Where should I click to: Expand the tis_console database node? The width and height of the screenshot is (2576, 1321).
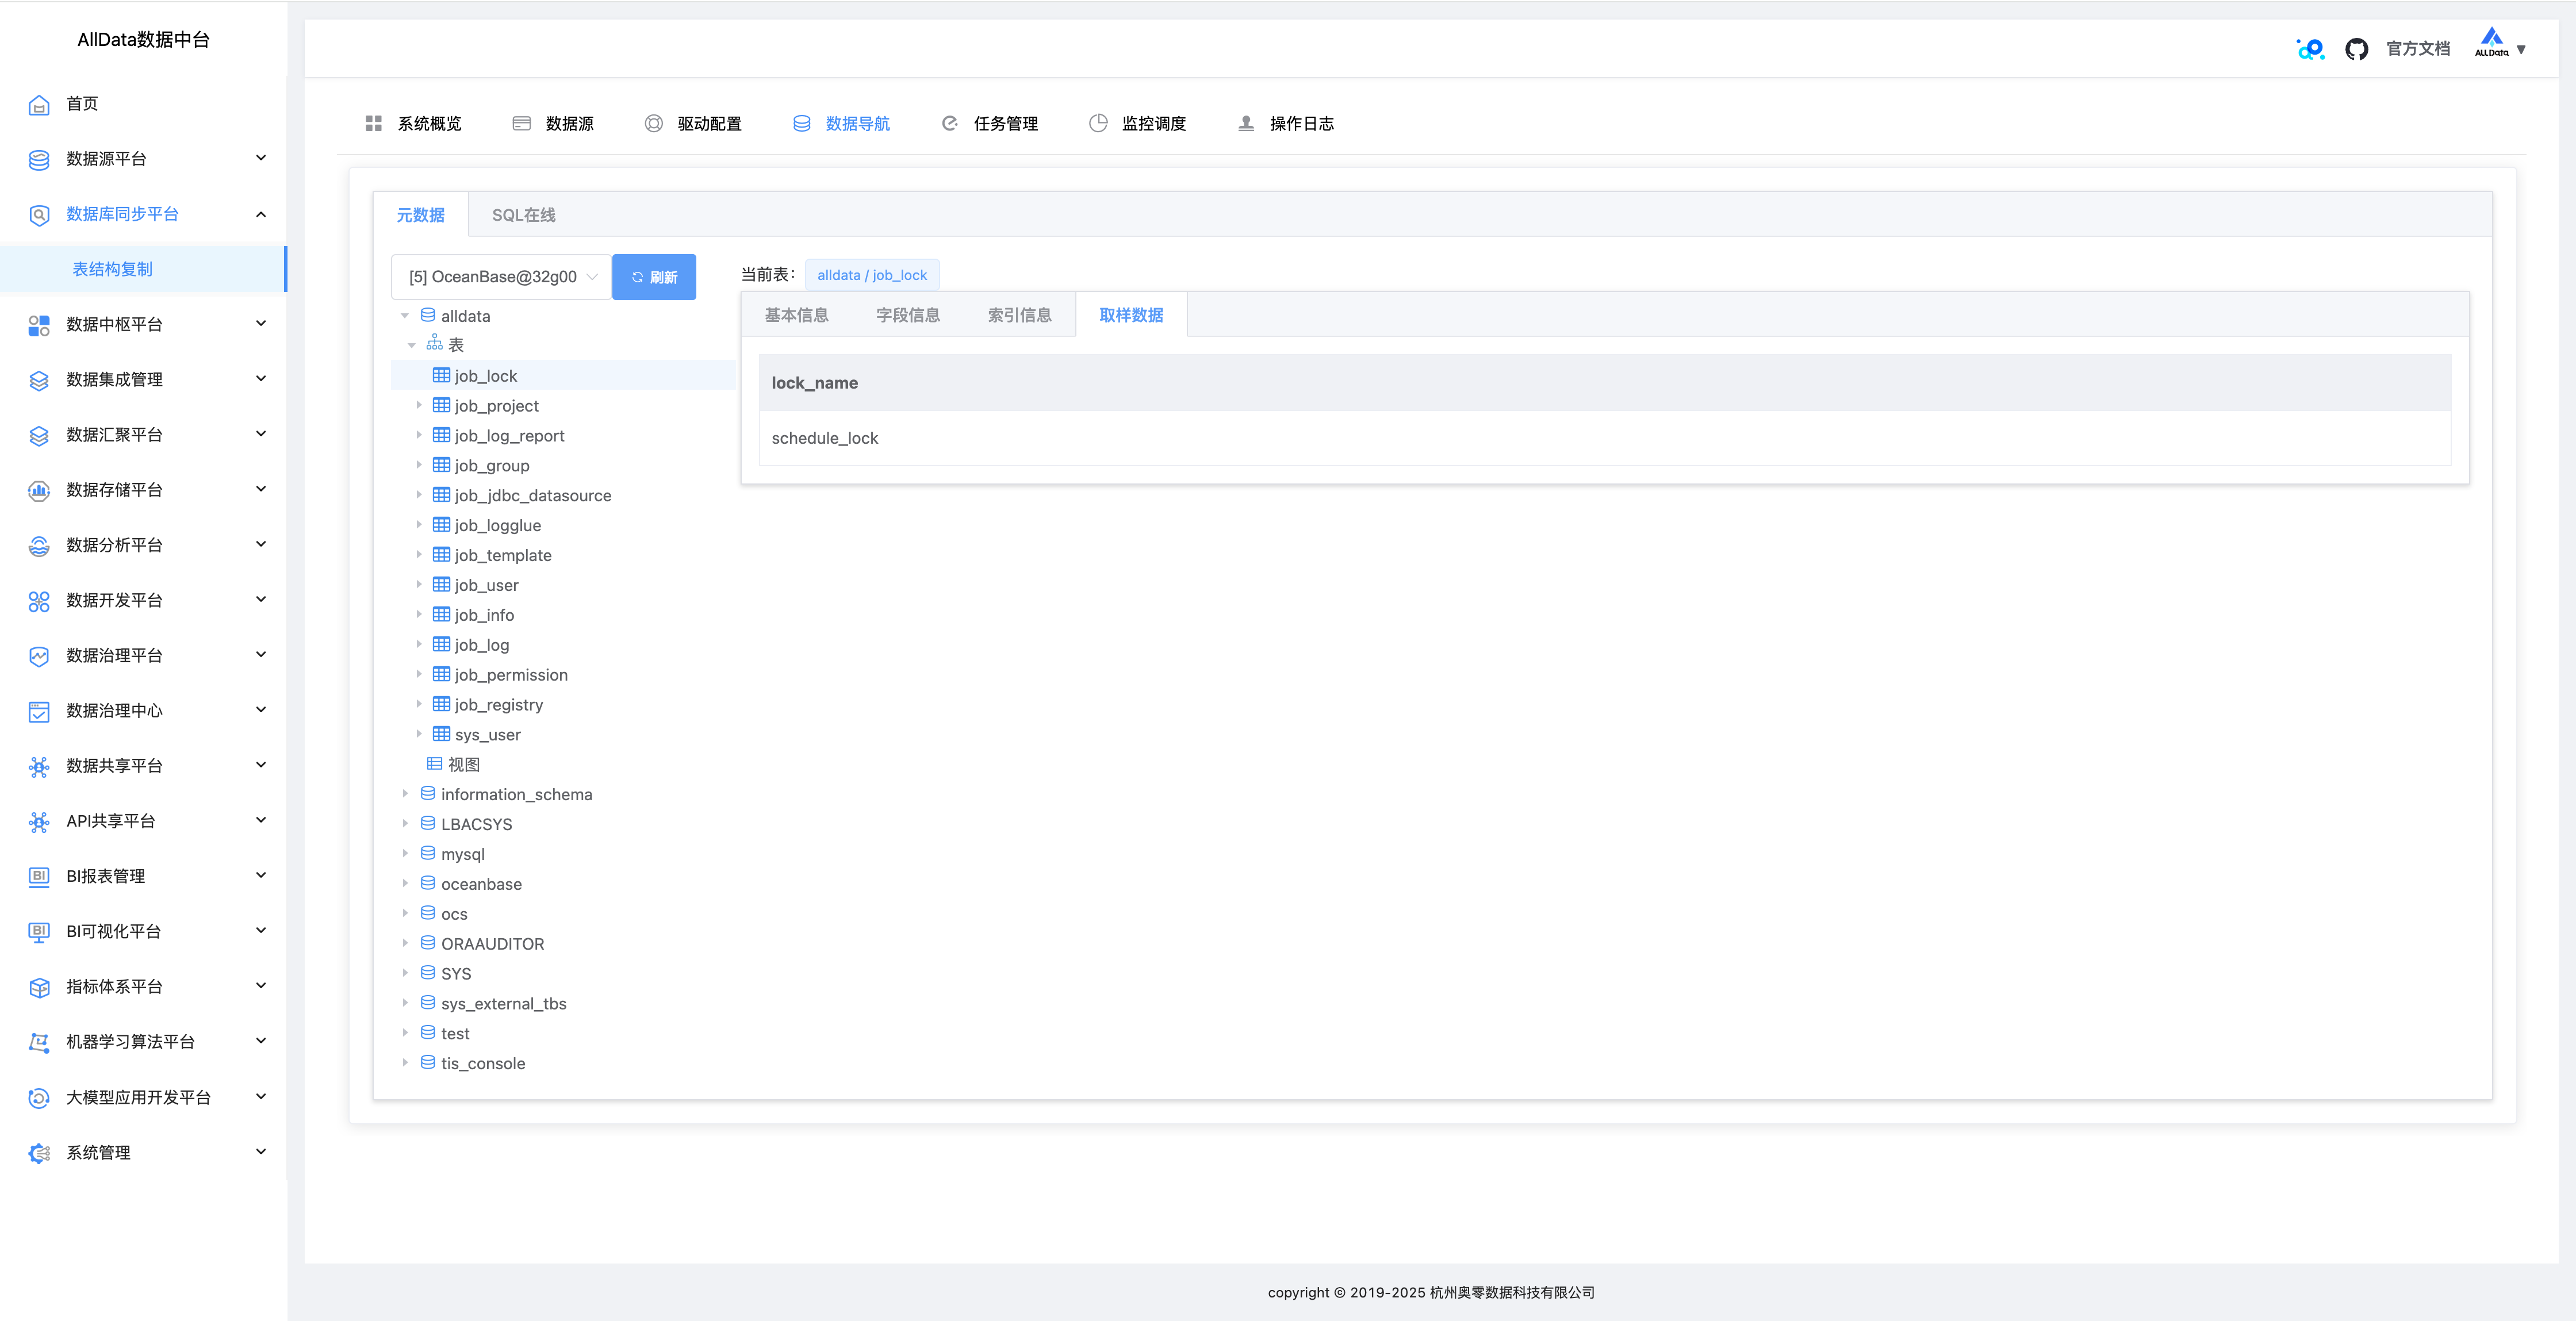[x=405, y=1063]
